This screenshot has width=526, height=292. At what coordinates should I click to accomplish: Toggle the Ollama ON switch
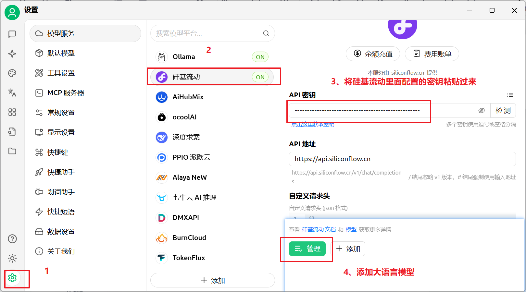(x=260, y=57)
